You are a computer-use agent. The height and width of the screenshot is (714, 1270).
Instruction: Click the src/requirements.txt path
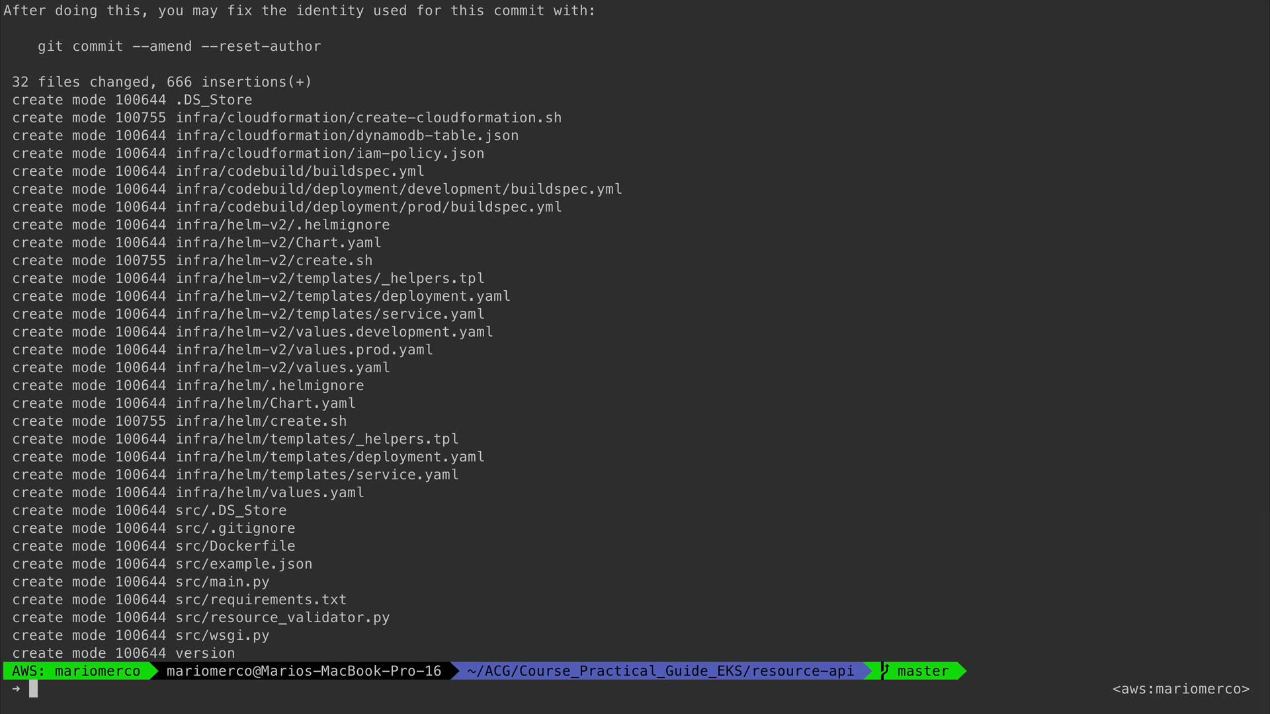coord(261,600)
